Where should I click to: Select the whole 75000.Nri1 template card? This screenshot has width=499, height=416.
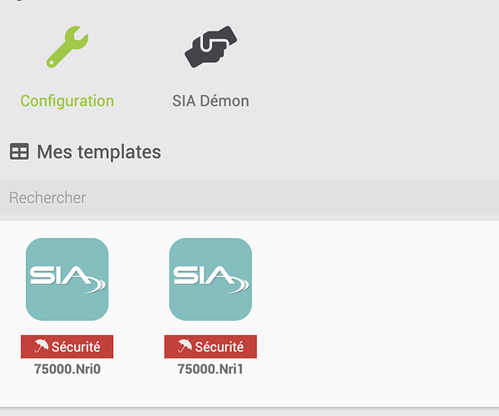(210, 306)
